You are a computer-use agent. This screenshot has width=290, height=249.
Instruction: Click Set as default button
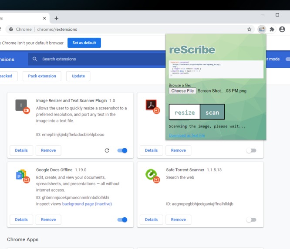pos(84,43)
